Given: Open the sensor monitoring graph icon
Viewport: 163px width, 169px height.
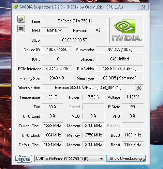Looking at the screenshot, I should 21,29.
